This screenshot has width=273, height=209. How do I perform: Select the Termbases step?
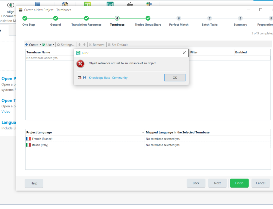[x=117, y=18]
